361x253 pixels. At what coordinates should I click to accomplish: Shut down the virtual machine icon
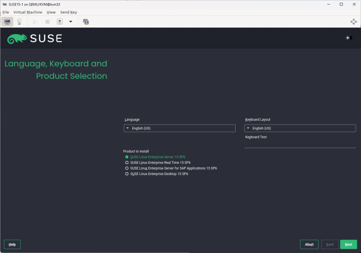click(60, 22)
